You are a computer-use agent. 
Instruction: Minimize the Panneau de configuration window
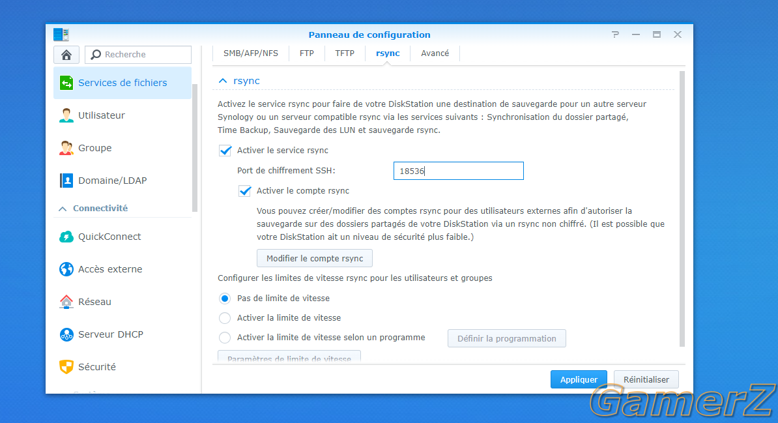tap(635, 35)
